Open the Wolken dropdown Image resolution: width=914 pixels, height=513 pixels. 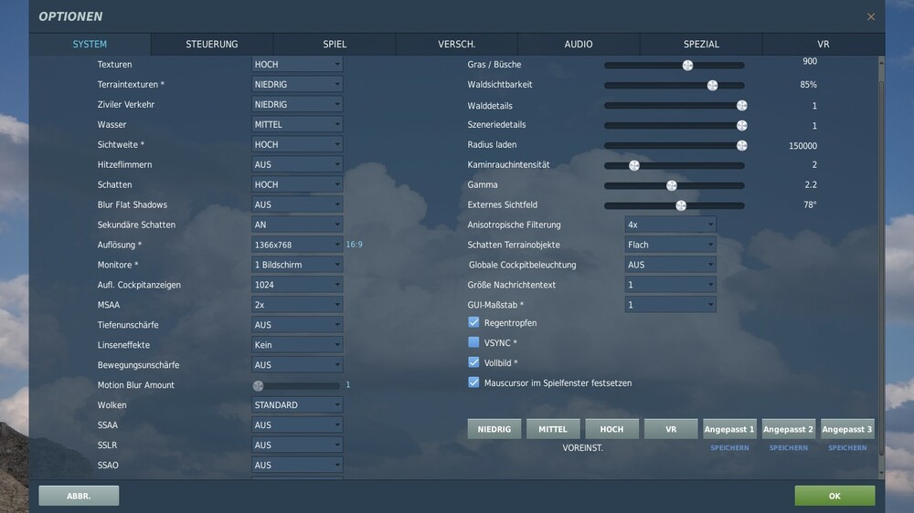[297, 405]
